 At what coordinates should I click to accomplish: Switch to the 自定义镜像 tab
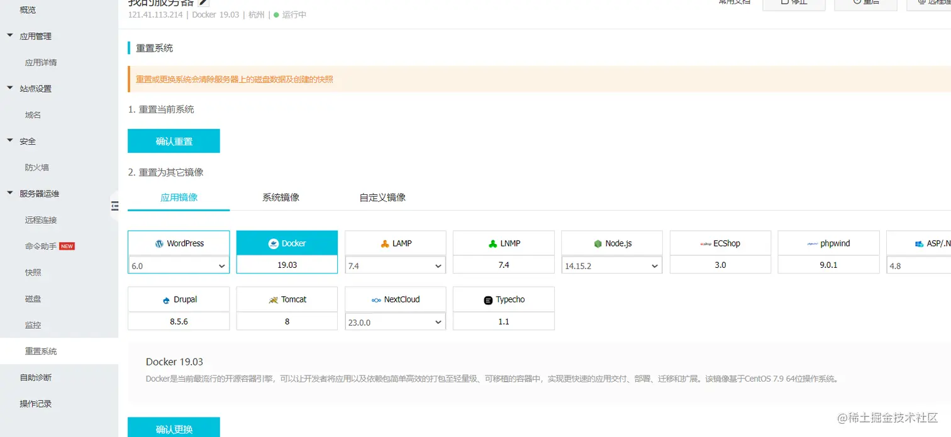point(382,197)
